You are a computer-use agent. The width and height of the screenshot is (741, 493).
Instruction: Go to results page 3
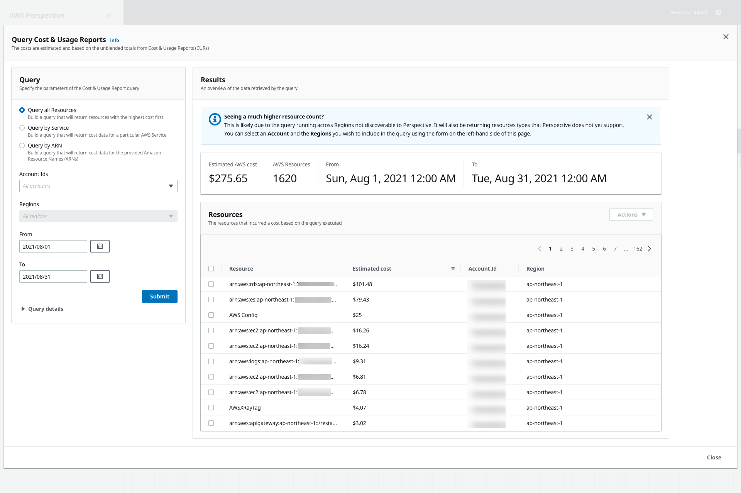tap(572, 249)
